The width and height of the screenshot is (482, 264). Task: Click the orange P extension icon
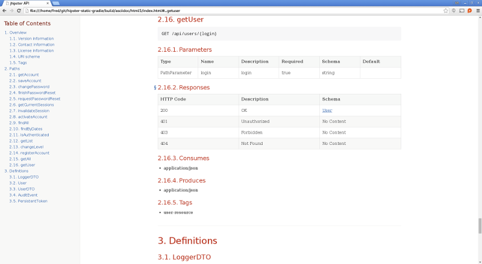pos(469,11)
